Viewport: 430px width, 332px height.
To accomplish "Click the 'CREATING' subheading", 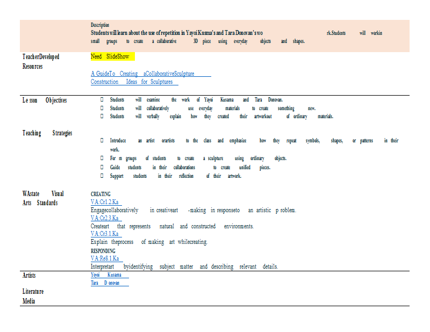I will tap(101, 194).
